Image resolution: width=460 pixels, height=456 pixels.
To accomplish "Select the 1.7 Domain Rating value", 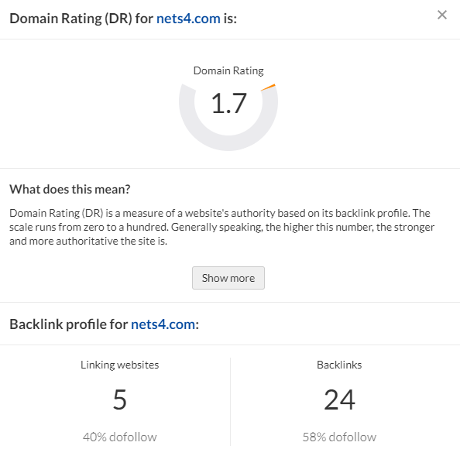I will click(228, 103).
